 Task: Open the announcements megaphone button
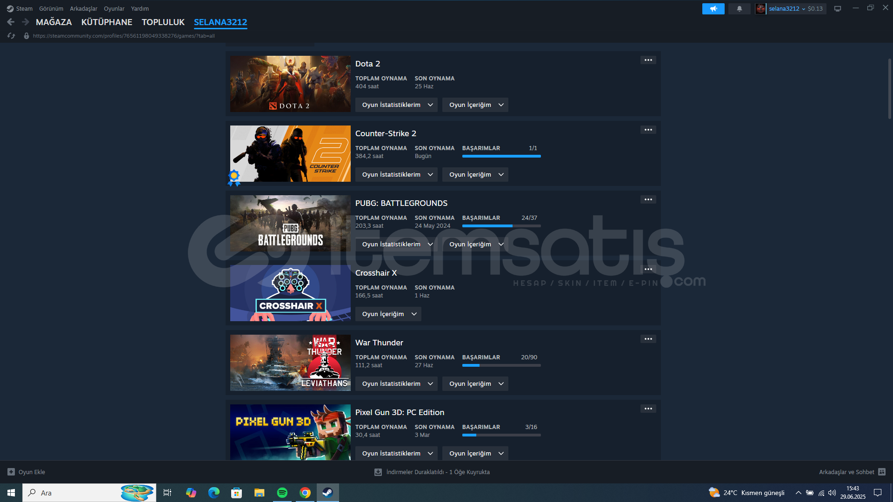click(713, 9)
